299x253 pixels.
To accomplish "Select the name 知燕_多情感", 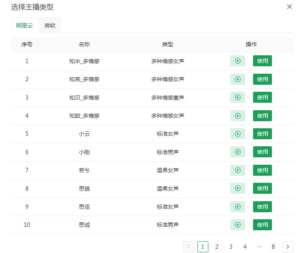I will point(84,79).
